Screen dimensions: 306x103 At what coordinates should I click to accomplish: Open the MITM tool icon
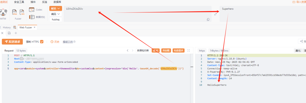pyautogui.click(x=3, y=12)
